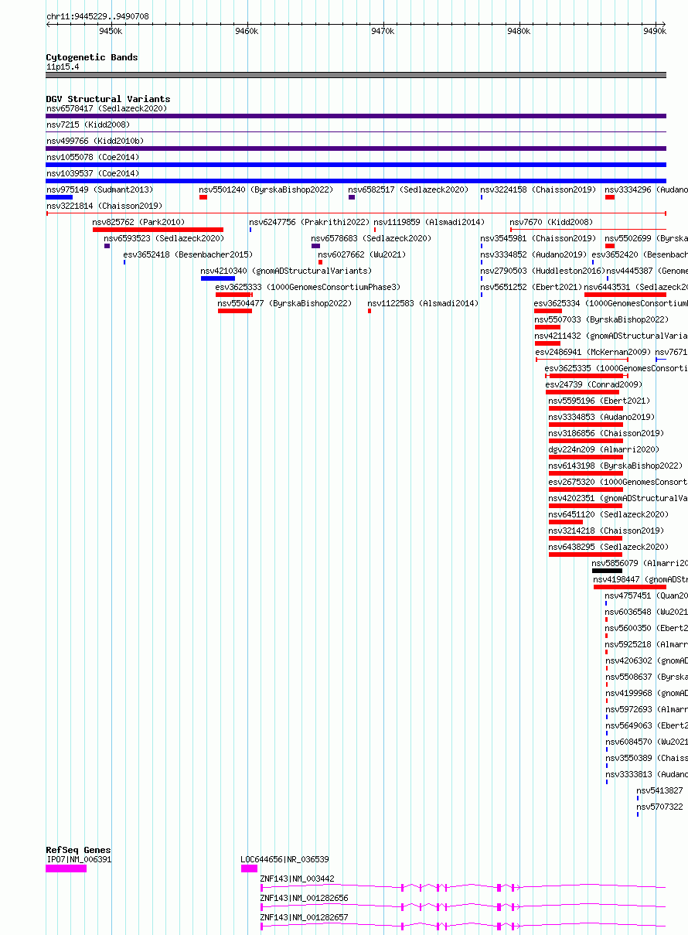The height and width of the screenshot is (935, 688).
Task: Open the nsv5651252 Ebert2021 variant
Action: [x=531, y=287]
